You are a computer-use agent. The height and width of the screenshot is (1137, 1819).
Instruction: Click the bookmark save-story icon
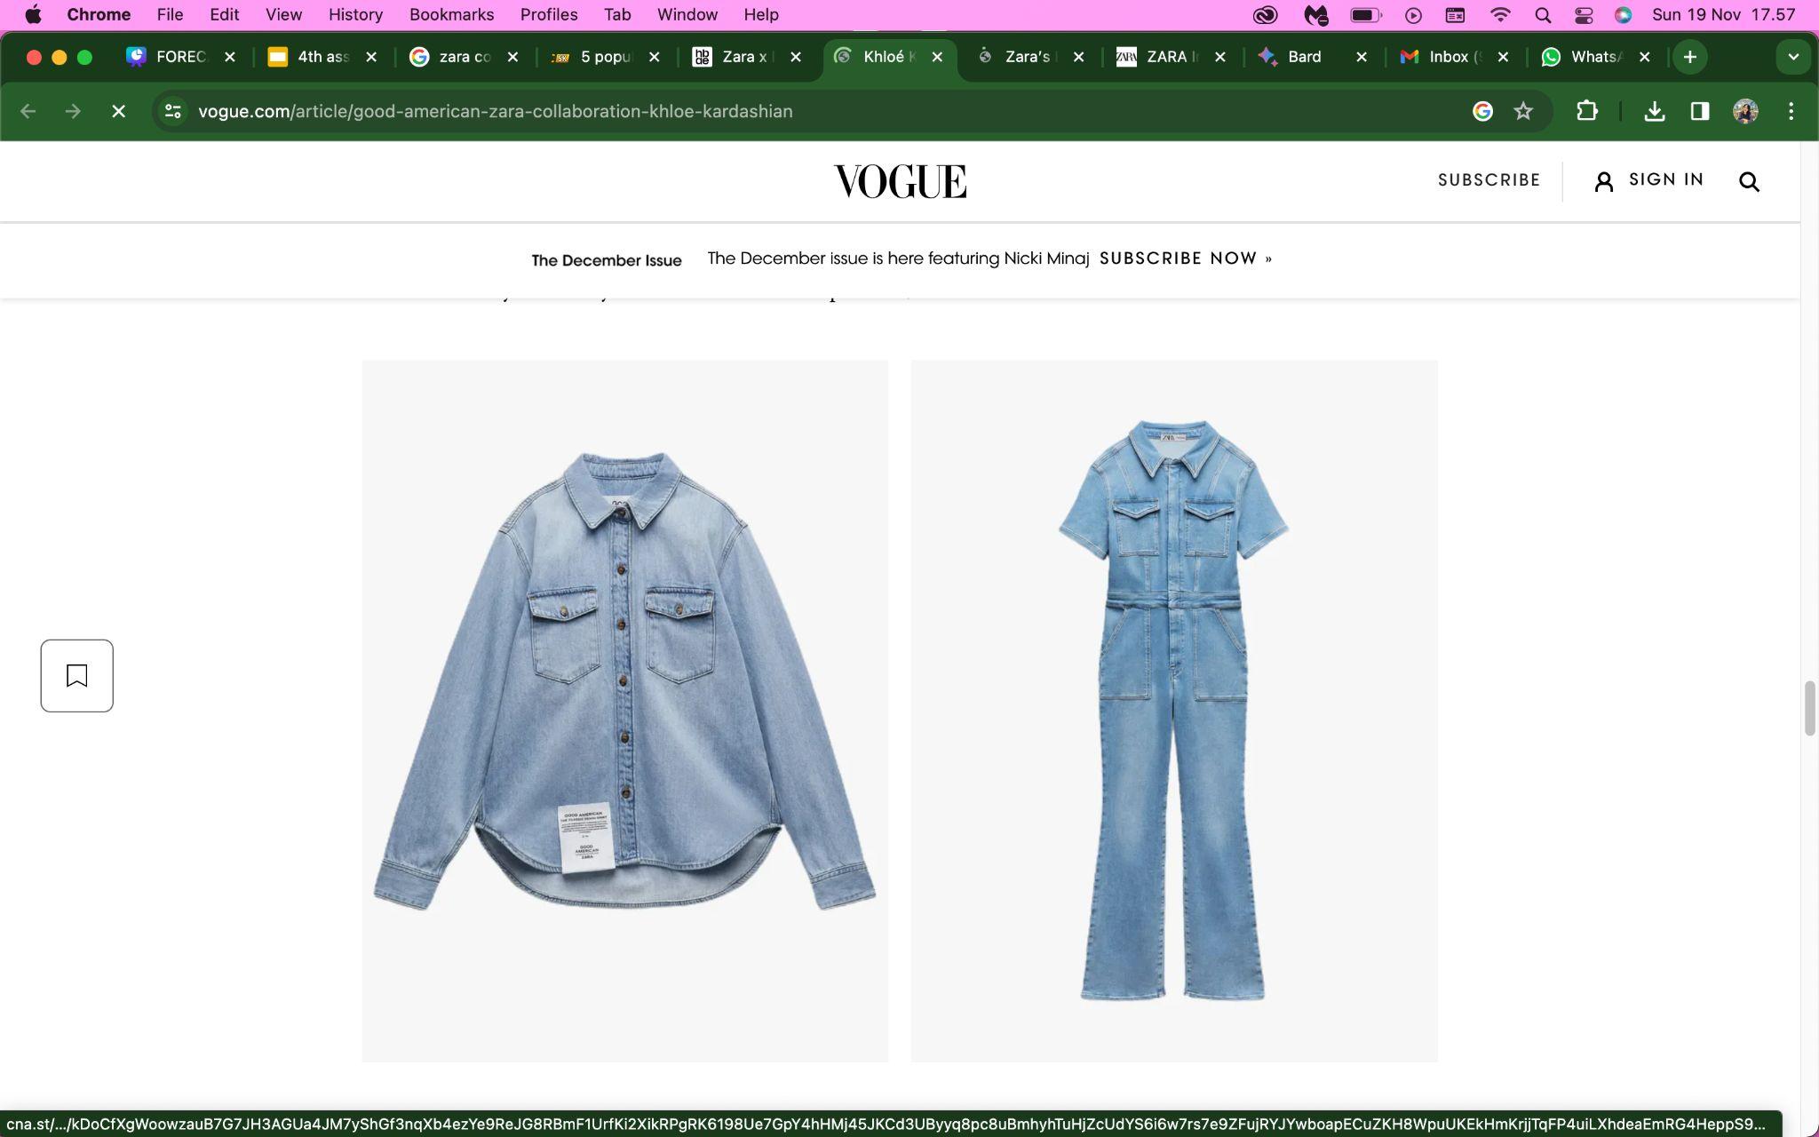click(77, 676)
